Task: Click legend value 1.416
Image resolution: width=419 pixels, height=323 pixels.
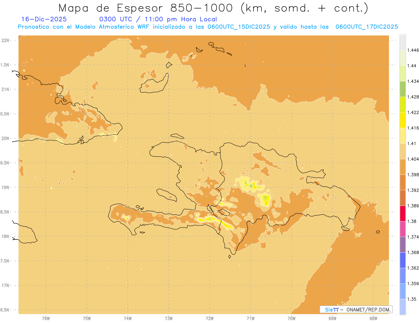Action: tap(413, 128)
